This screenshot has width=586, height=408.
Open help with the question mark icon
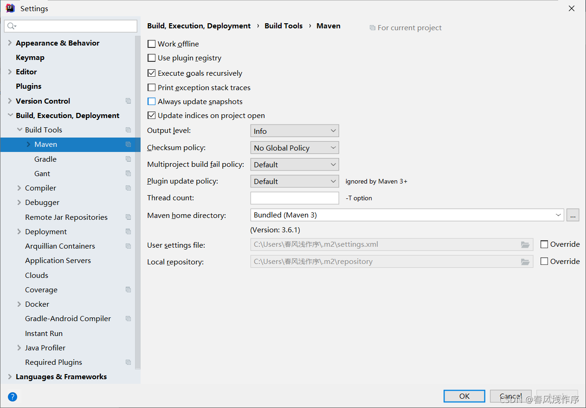(x=13, y=397)
